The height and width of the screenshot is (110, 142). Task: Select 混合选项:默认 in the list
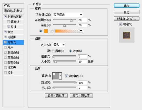[x=13, y=11]
